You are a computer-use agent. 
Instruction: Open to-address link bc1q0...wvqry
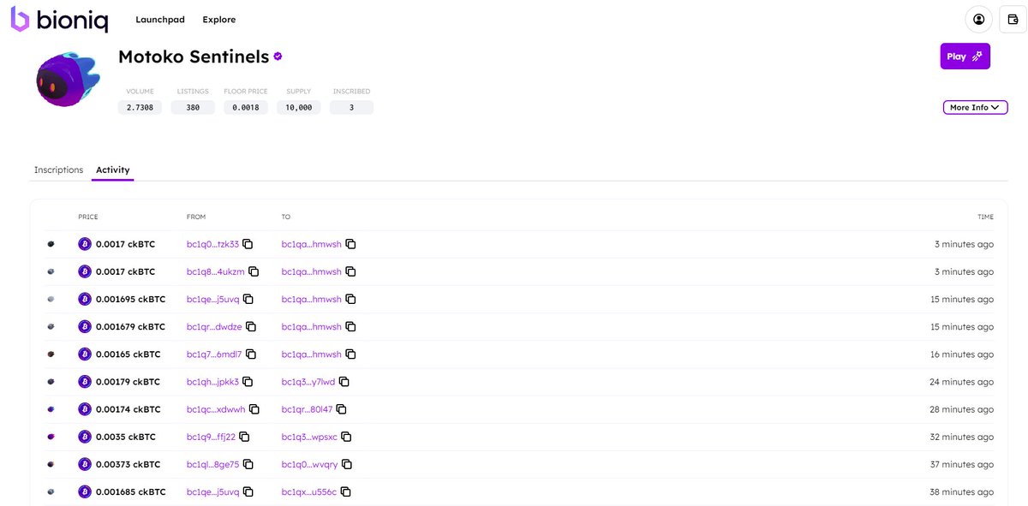(310, 464)
